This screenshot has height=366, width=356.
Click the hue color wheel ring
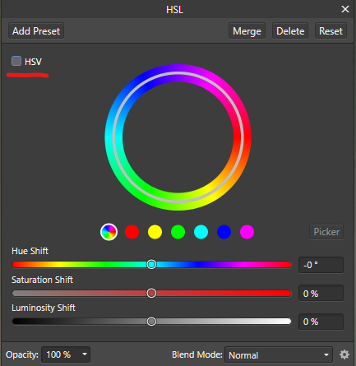coord(178,68)
